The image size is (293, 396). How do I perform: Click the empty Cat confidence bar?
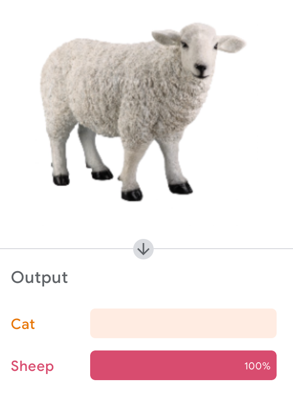coord(183,323)
